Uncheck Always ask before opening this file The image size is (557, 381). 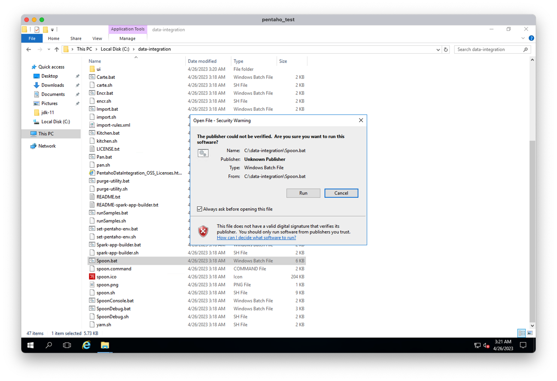tap(199, 209)
